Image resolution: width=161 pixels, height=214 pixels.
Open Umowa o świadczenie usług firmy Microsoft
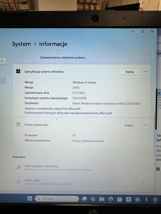pyautogui.click(x=52, y=109)
